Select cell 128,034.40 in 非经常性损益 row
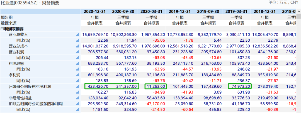The height and width of the screenshot is (113, 301). click(x=98, y=98)
